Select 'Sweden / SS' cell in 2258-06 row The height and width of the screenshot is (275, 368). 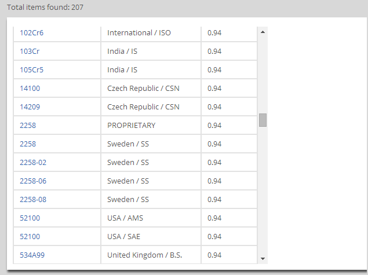click(x=151, y=181)
